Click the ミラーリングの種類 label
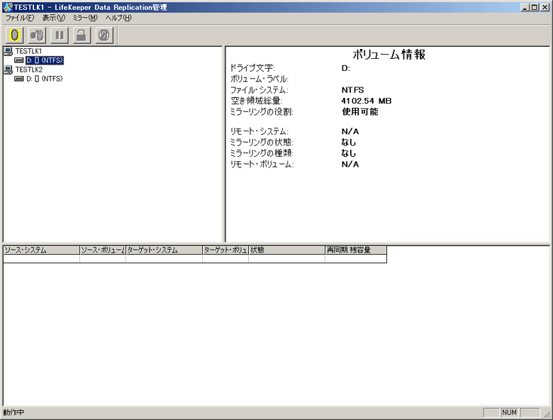This screenshot has height=420, width=553. pos(262,153)
